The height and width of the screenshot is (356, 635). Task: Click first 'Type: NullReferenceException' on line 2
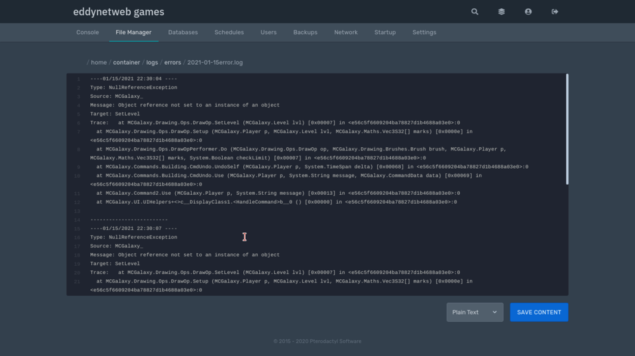[x=133, y=88]
